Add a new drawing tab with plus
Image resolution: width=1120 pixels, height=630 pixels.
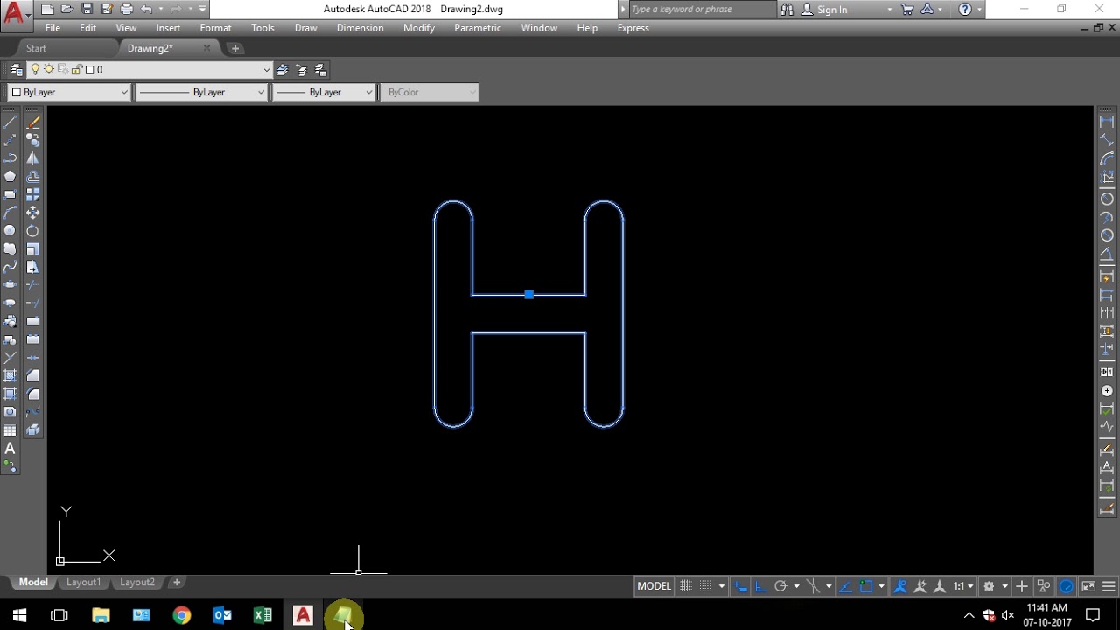(x=235, y=49)
